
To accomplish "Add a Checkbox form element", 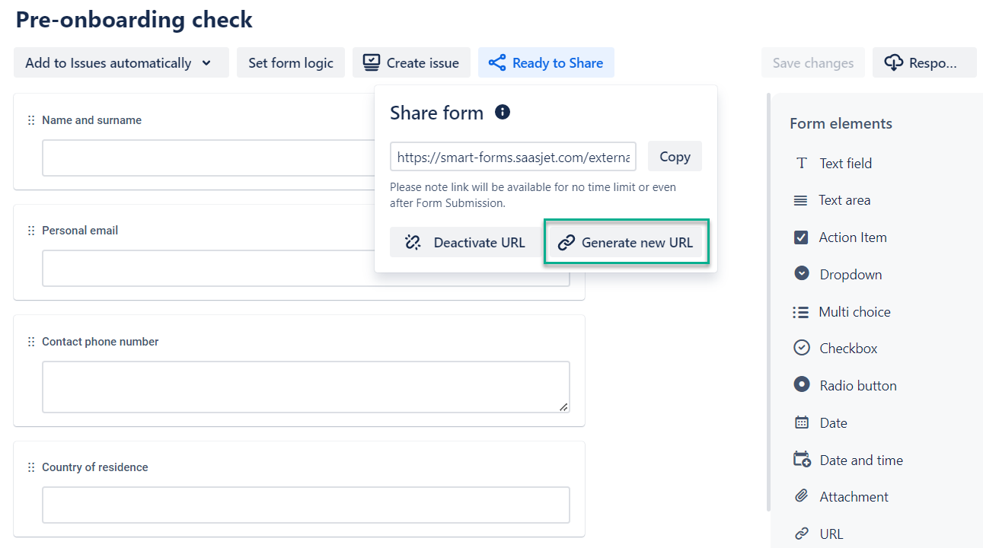I will (x=847, y=349).
